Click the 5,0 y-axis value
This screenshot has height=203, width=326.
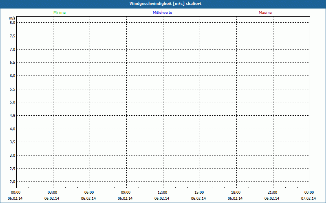tap(13, 102)
